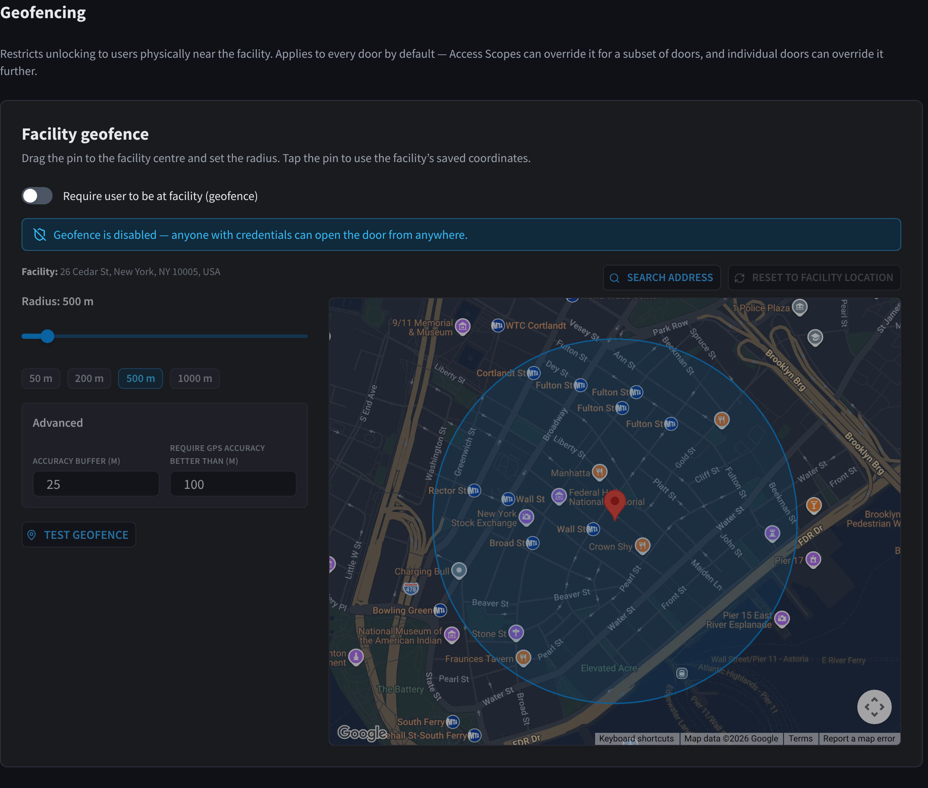
Task: Click the Broad St MTA station icon
Action: [533, 543]
